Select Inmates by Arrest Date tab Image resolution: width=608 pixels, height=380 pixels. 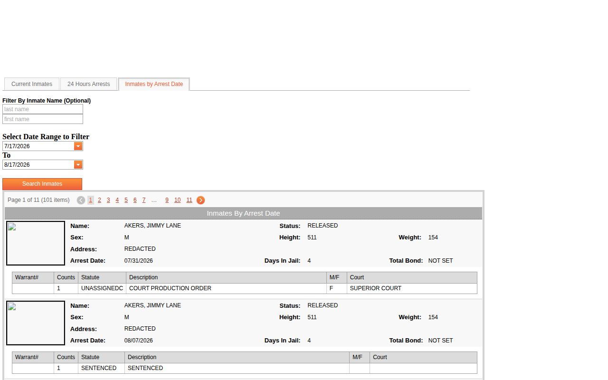click(154, 84)
